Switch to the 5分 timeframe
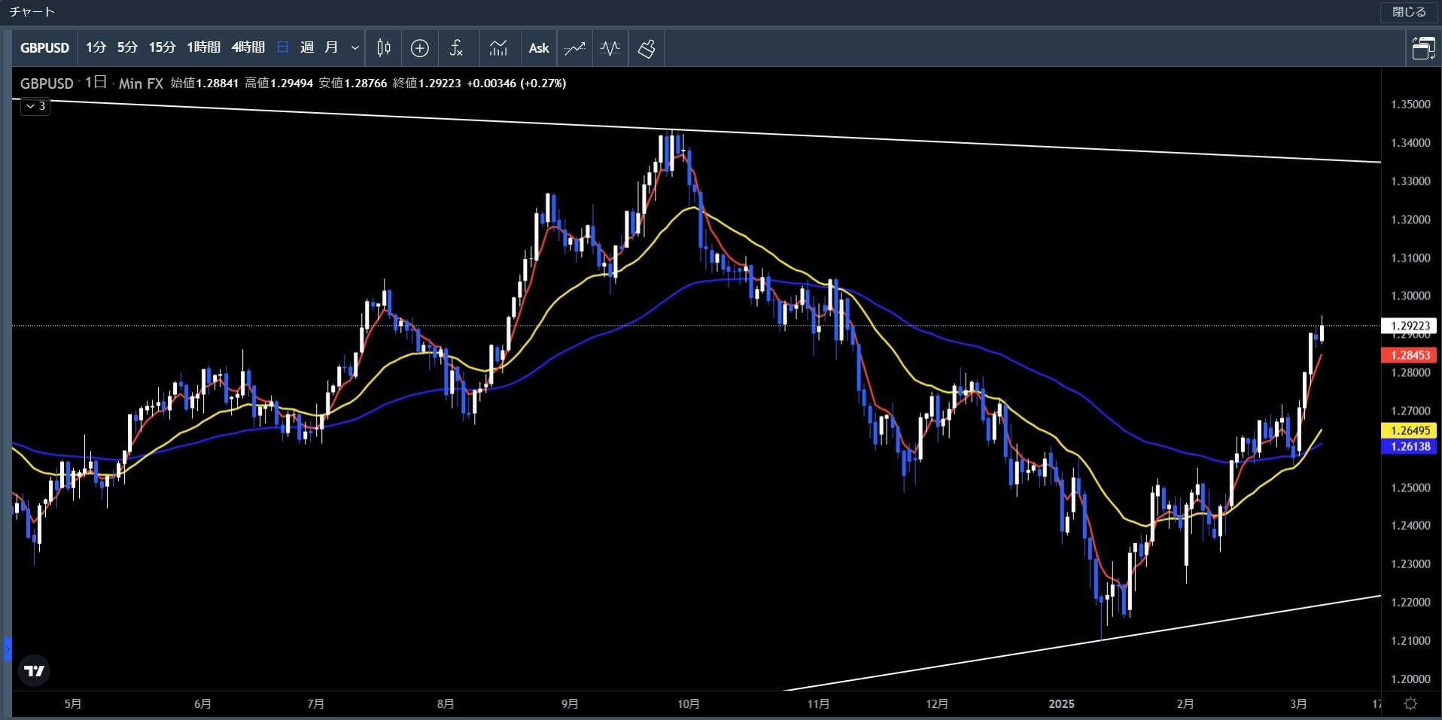This screenshot has height=720, width=1442. coord(127,47)
